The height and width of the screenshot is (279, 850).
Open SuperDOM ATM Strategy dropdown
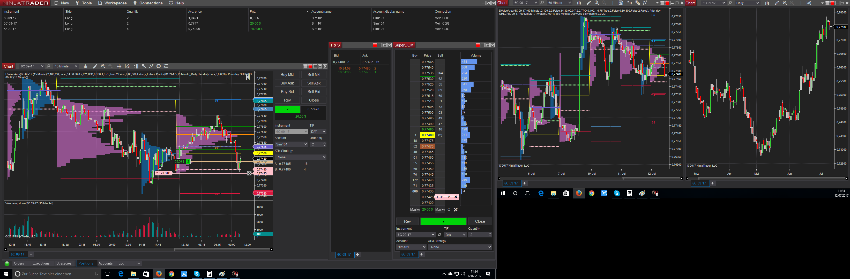click(x=460, y=247)
